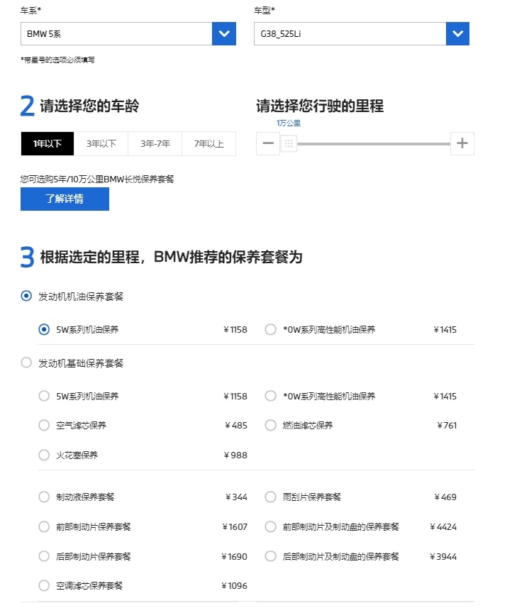Click the ¥988 price for 火花塞保养
Screen dimensions: 529x608
point(235,455)
